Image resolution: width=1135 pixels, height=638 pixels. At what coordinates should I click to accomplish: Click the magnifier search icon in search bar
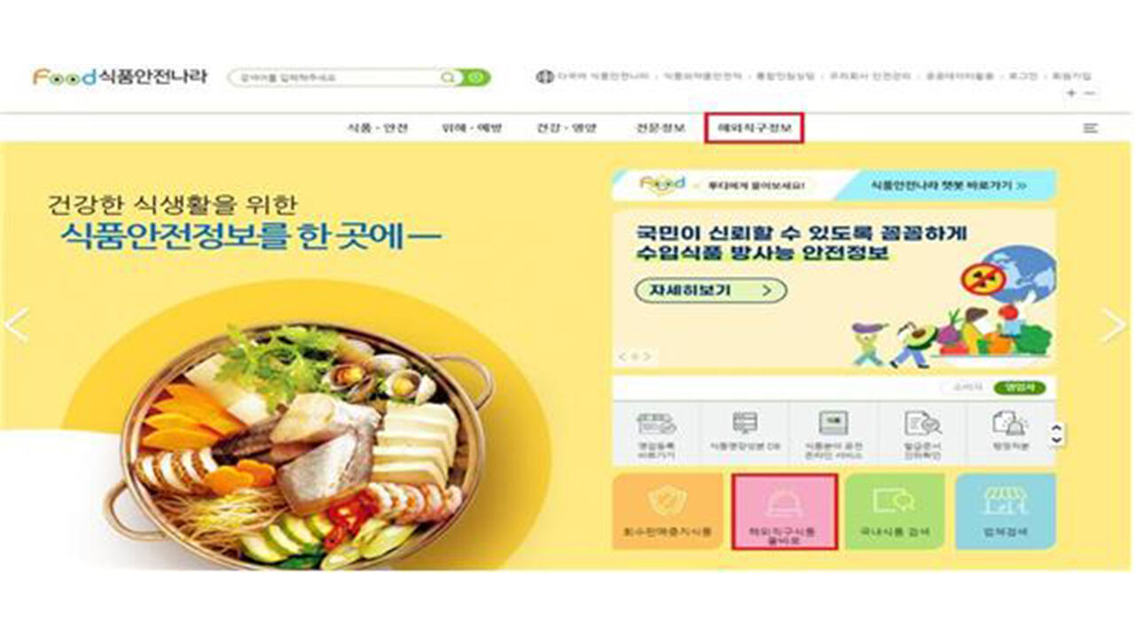pos(448,78)
